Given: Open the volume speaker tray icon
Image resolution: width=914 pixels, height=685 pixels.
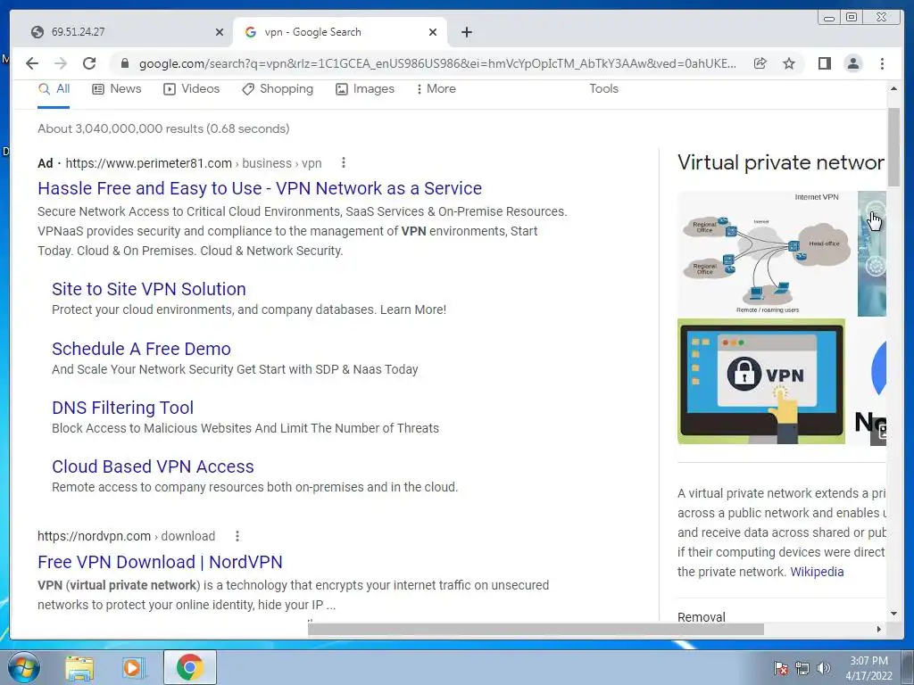Looking at the screenshot, I should [x=823, y=668].
